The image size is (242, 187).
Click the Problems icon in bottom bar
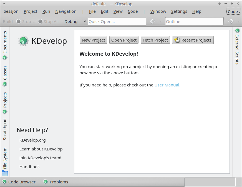[x=46, y=182]
